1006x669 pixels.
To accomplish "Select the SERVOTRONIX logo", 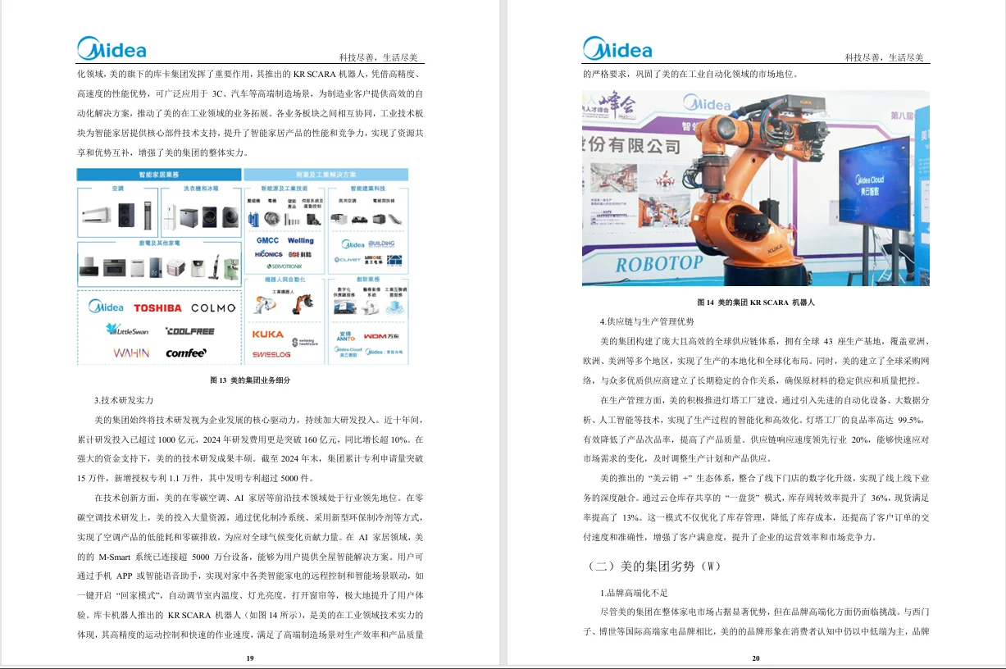I will coord(285,266).
